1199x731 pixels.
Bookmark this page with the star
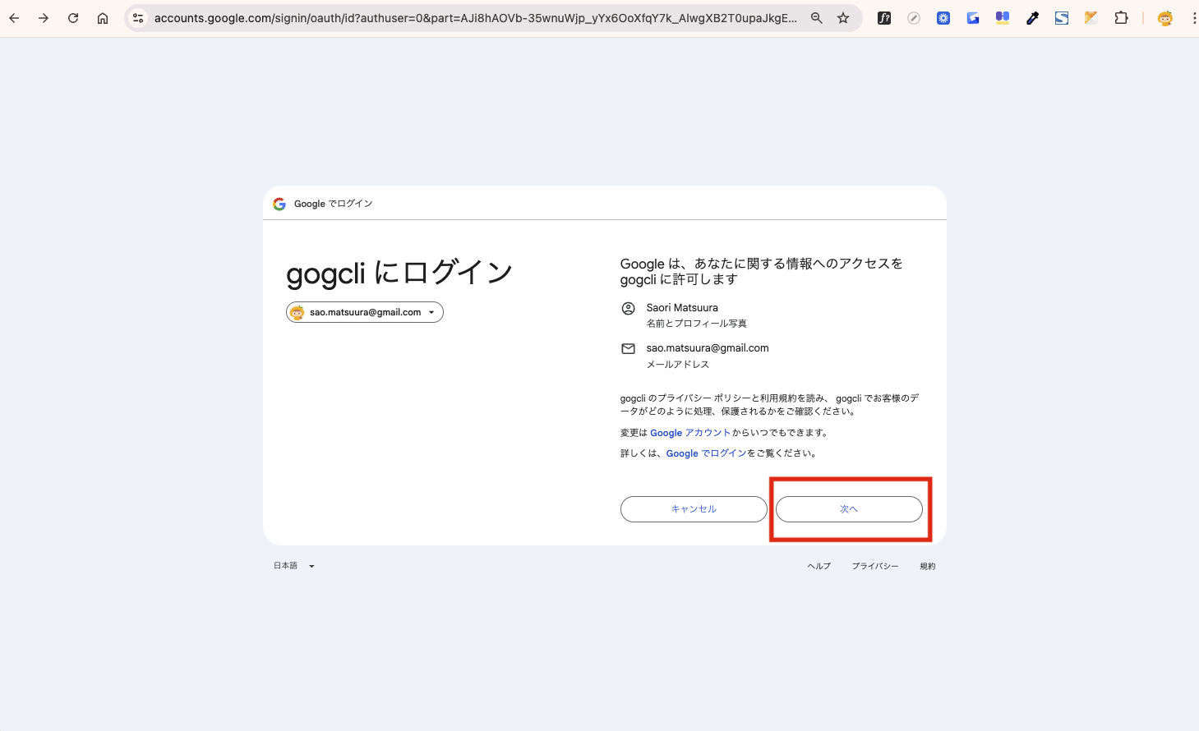pos(843,18)
